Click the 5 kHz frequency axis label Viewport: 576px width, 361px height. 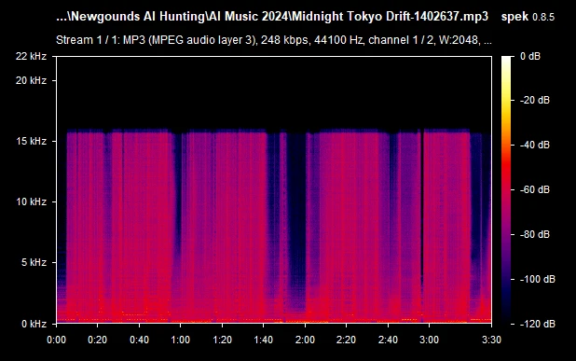(x=34, y=262)
